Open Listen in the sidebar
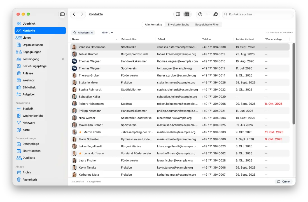Screen dimensions: 308x202 40,38
